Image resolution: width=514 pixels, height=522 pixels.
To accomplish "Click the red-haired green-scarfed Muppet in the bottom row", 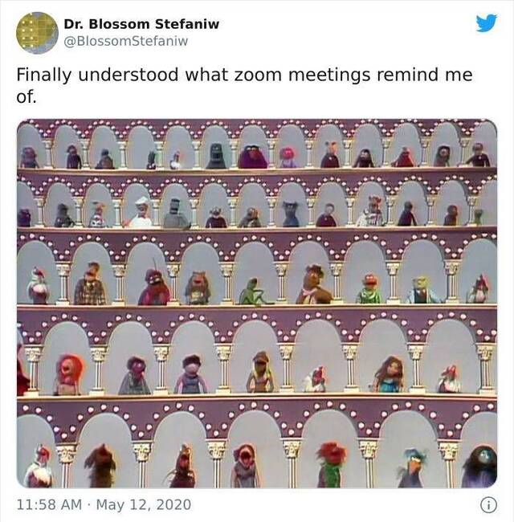I will (330, 464).
